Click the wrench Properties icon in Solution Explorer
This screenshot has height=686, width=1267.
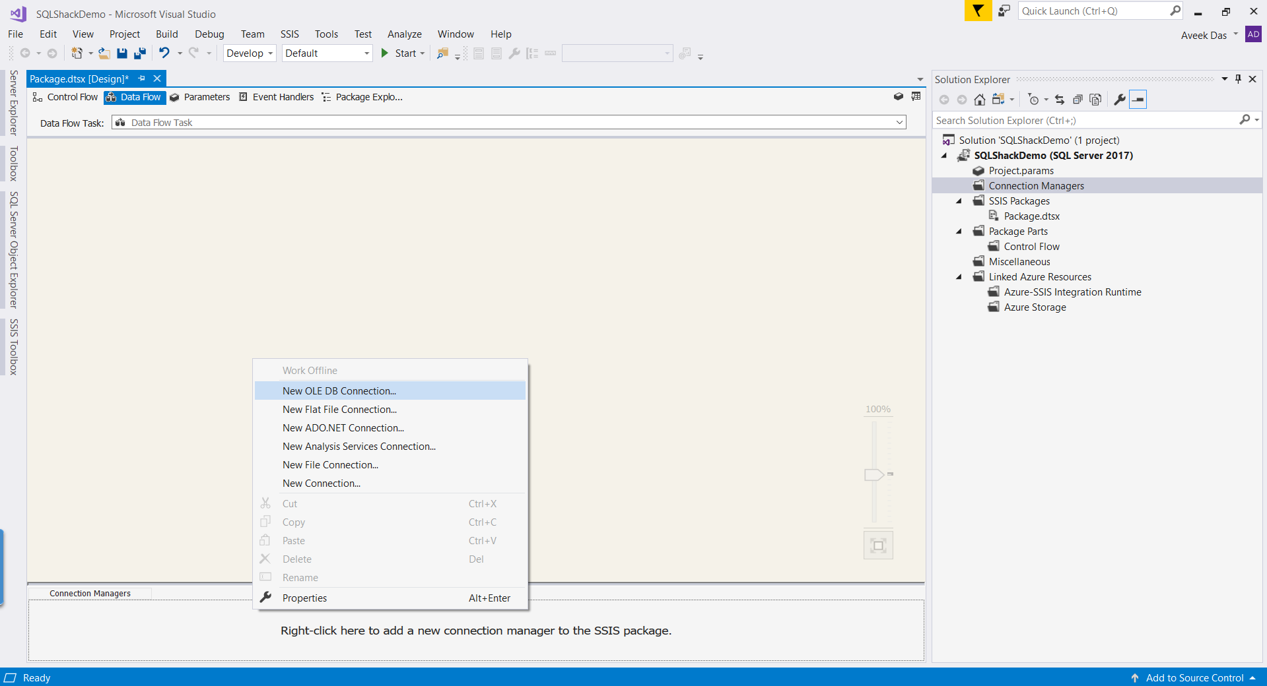pos(1120,100)
